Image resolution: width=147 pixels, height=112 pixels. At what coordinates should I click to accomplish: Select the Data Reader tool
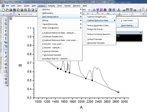pyautogui.click(x=6, y=35)
